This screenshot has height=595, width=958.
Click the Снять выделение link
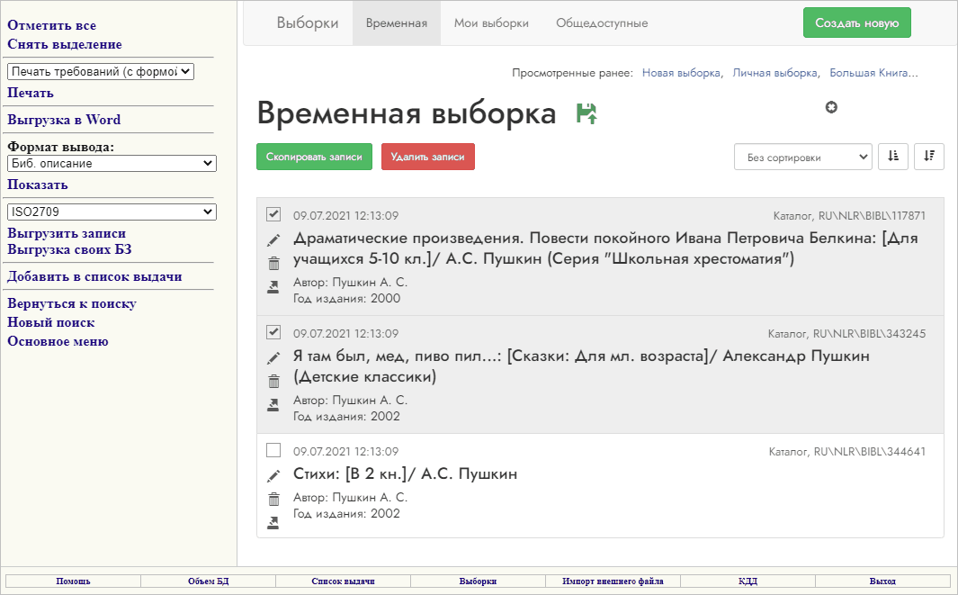pyautogui.click(x=65, y=45)
